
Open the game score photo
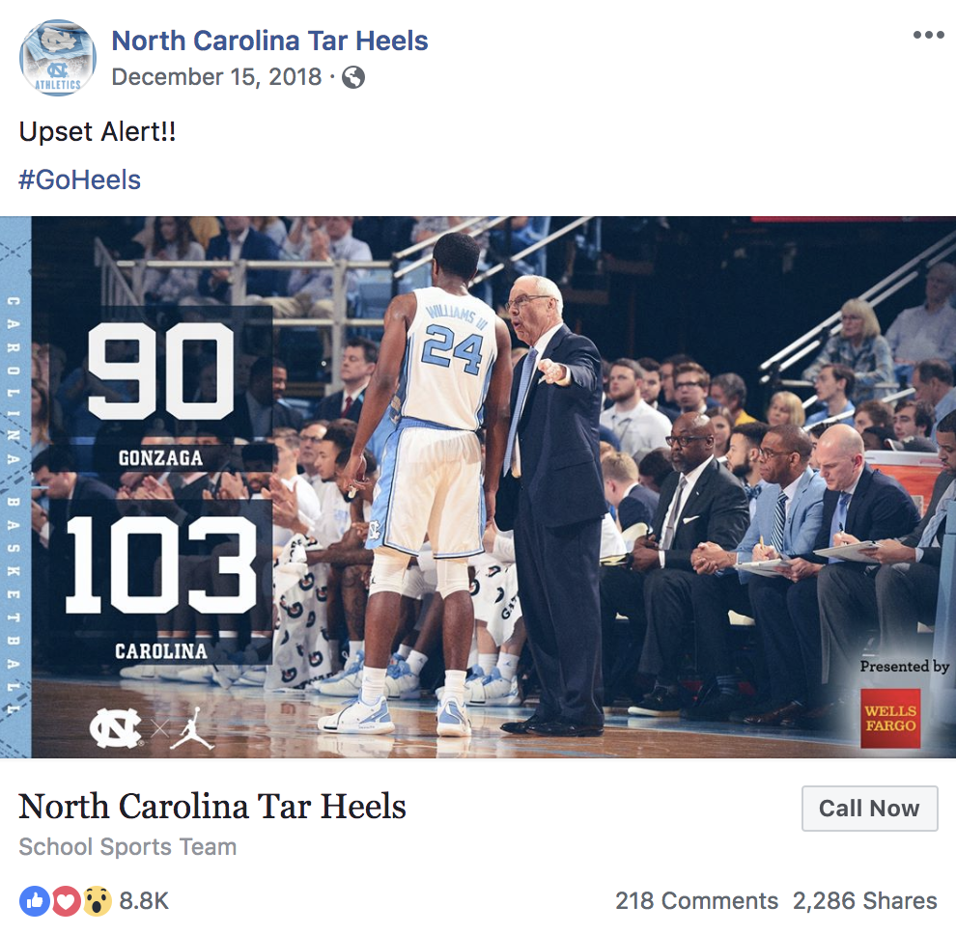(478, 487)
